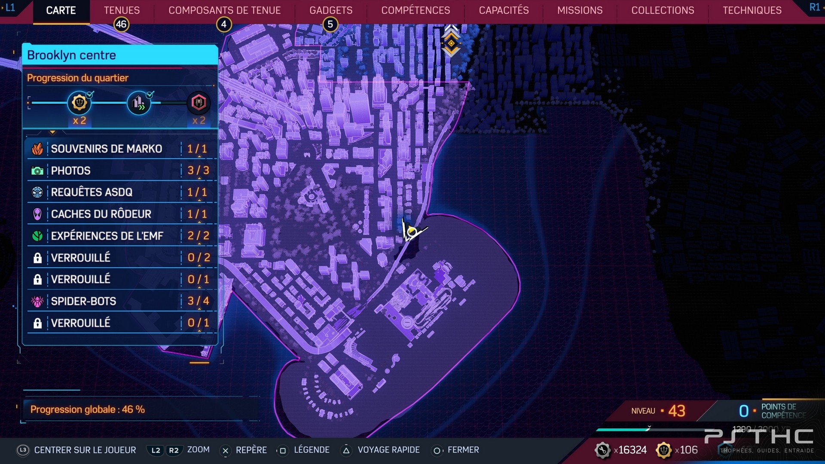This screenshot has height=464, width=825.
Task: Select the SOUVENIRS DE MARKO row
Action: point(122,149)
